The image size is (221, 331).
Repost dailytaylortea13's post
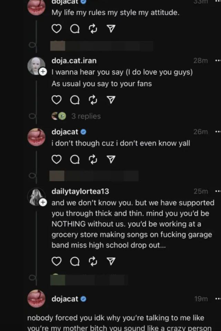pyautogui.click(x=92, y=262)
